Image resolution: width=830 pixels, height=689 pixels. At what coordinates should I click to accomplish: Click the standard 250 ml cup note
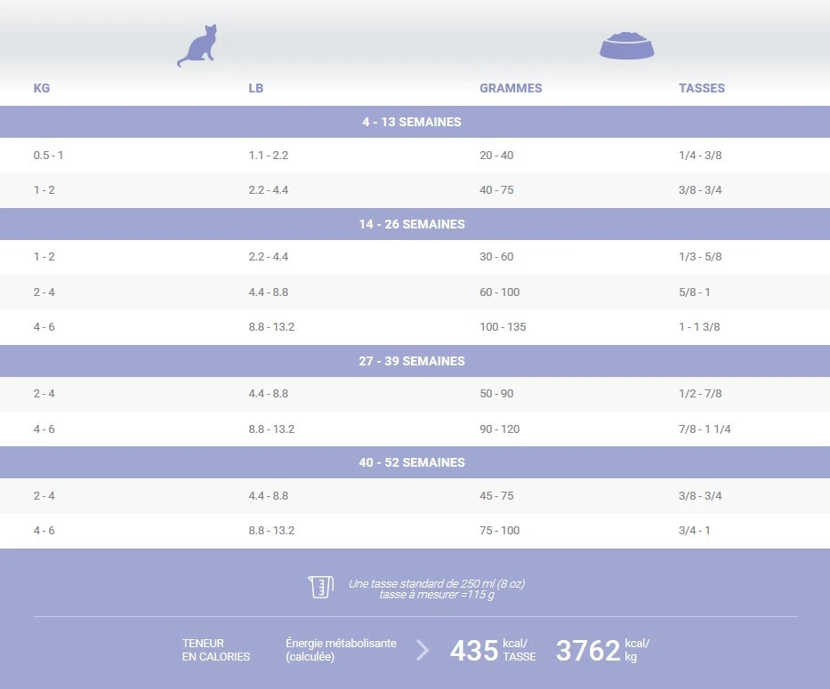click(x=436, y=589)
